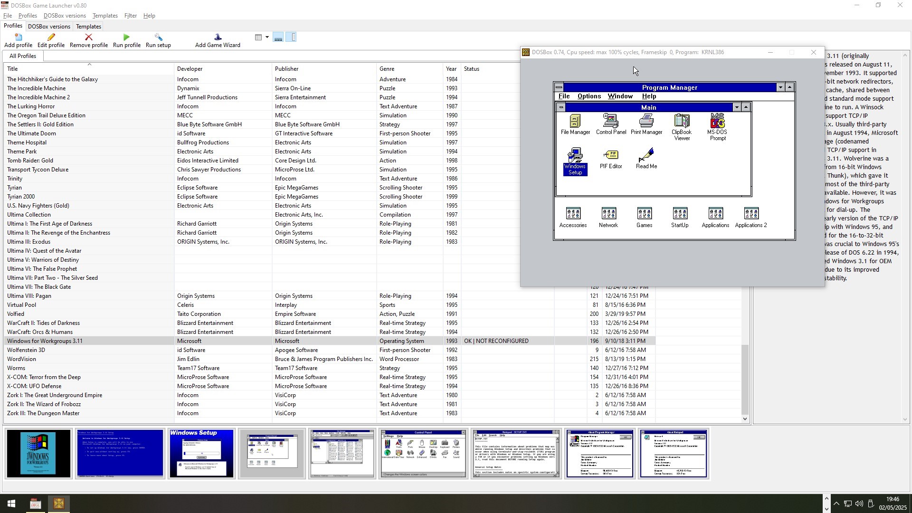
Task: Open the Control Panel screenshot thumbnail
Action: click(423, 454)
